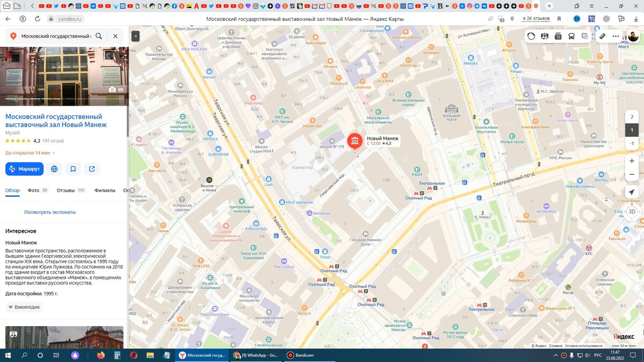Switch to the WhatsApp Chrome taskbar window
The width and height of the screenshot is (644, 362).
pos(256,355)
